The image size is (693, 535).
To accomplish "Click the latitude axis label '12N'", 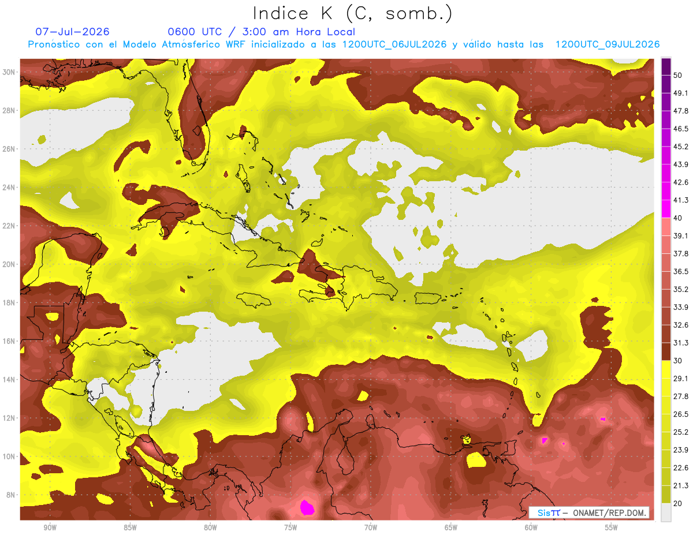I will [9, 418].
